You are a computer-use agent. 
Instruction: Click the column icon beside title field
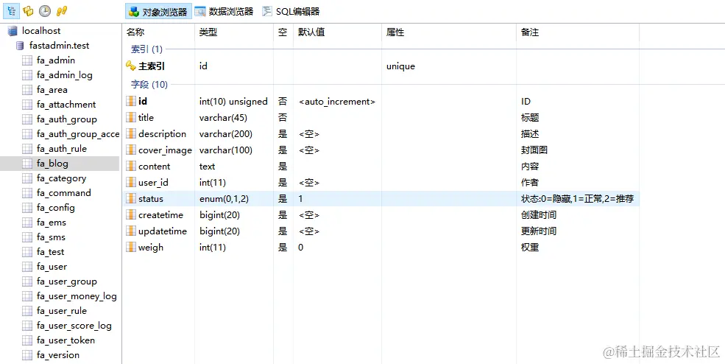click(131, 118)
